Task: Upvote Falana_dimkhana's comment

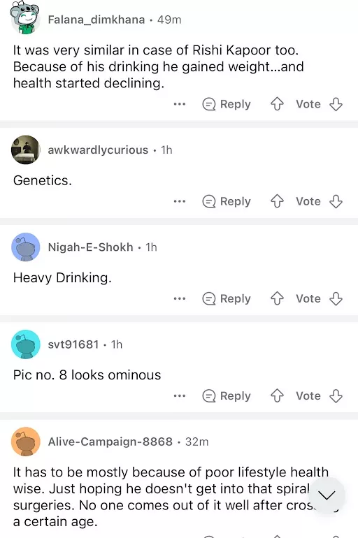Action: (277, 104)
